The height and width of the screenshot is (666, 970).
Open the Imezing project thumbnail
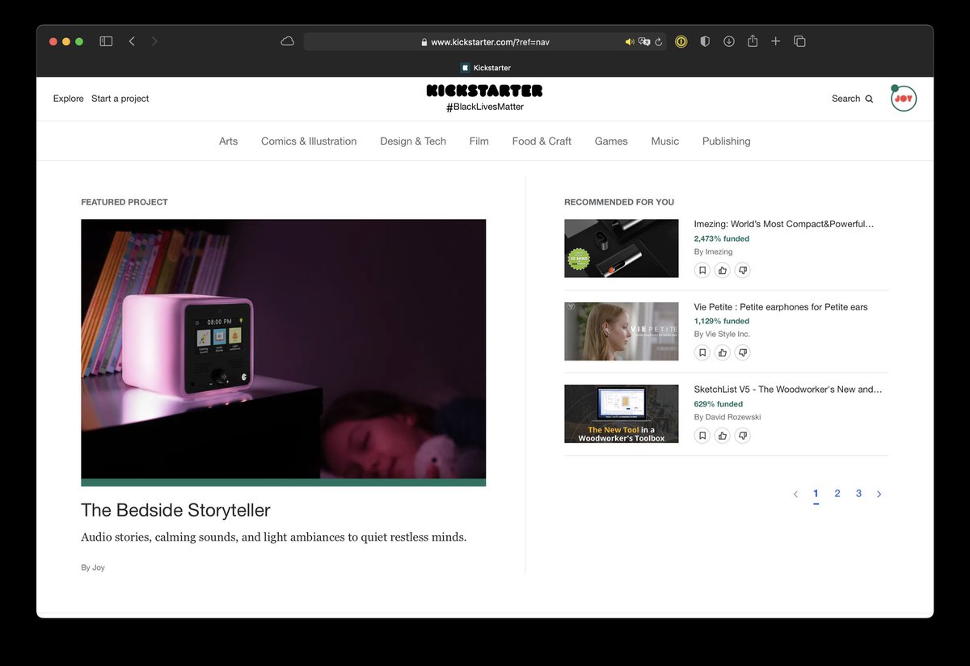[x=622, y=248]
